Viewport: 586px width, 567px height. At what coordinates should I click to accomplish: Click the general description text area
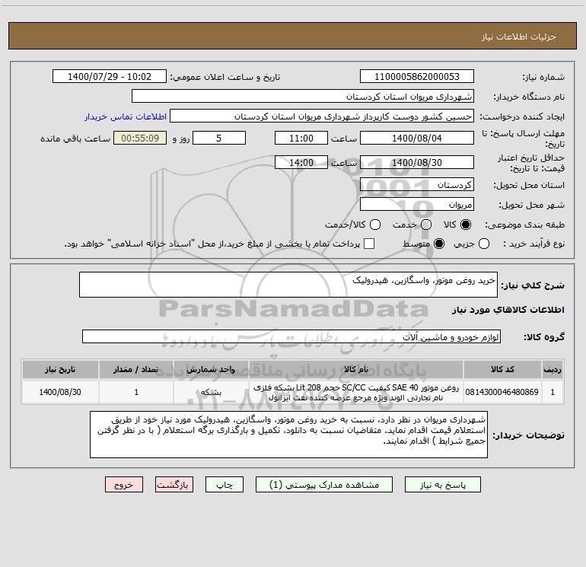[x=288, y=285]
